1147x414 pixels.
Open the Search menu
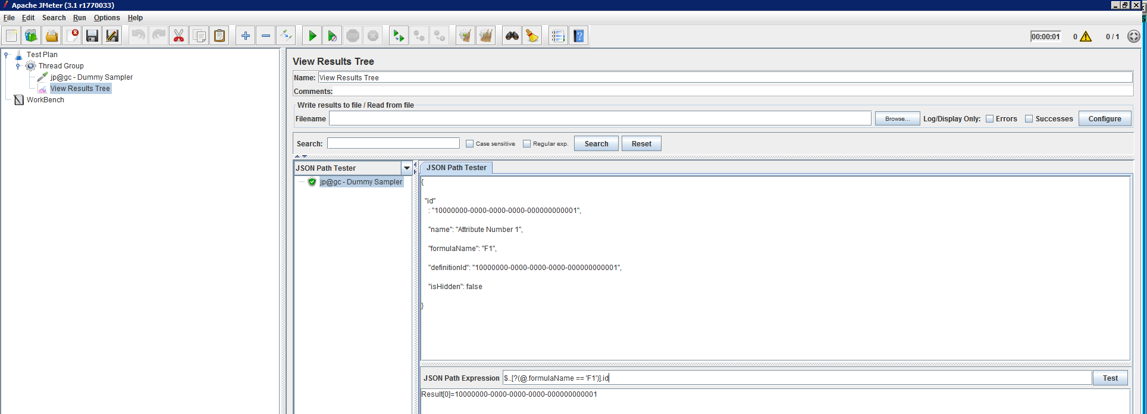point(54,18)
